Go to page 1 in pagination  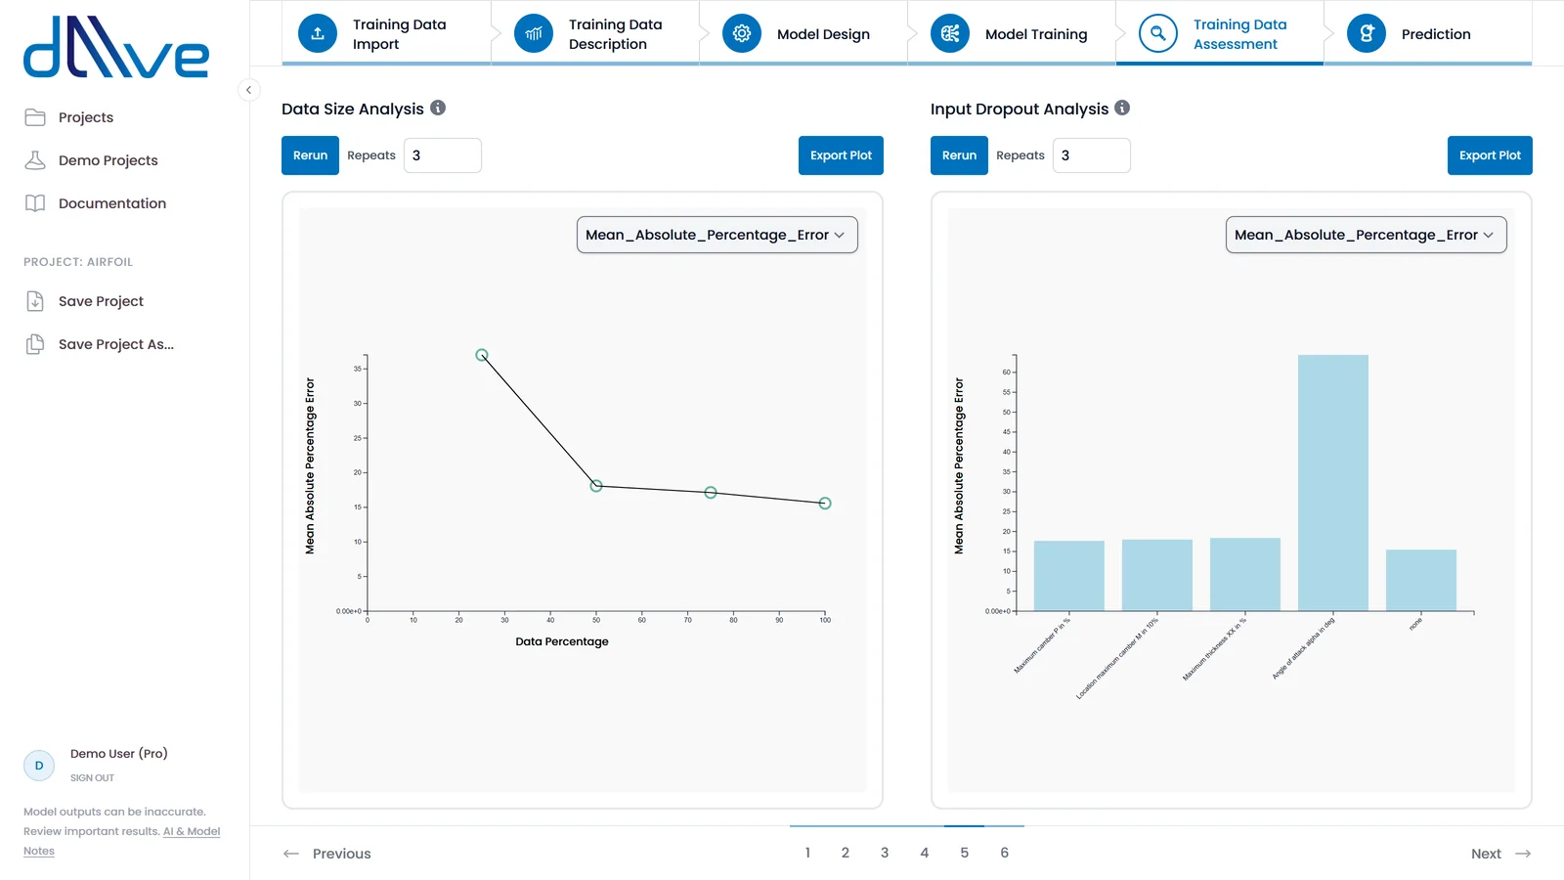pyautogui.click(x=807, y=853)
